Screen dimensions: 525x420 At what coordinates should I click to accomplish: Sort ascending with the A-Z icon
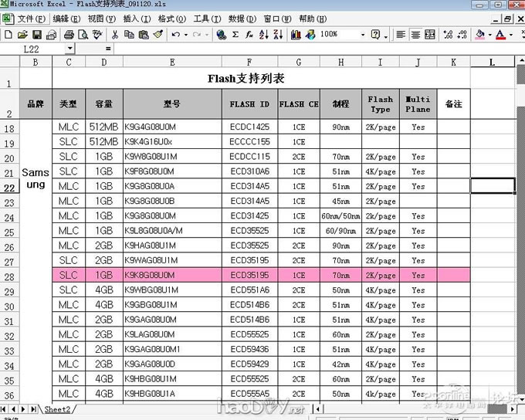point(263,35)
